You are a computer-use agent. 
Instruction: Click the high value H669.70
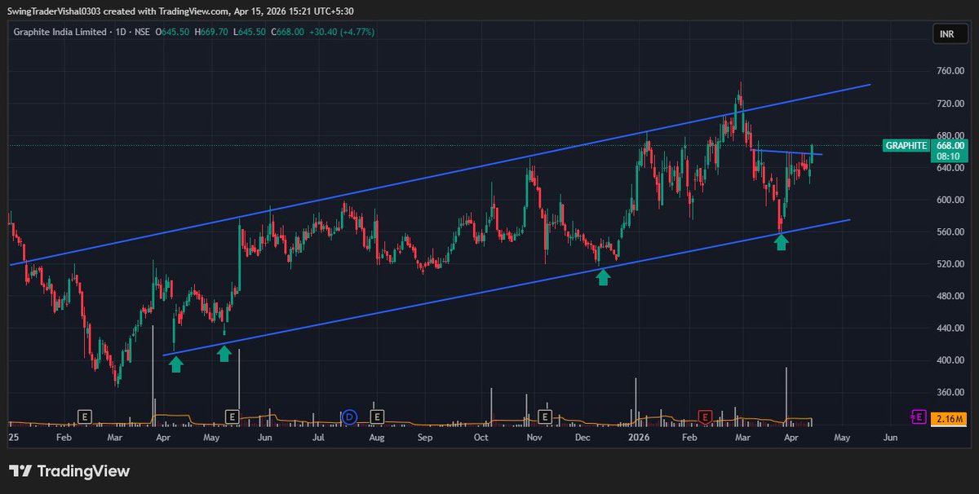[210, 32]
